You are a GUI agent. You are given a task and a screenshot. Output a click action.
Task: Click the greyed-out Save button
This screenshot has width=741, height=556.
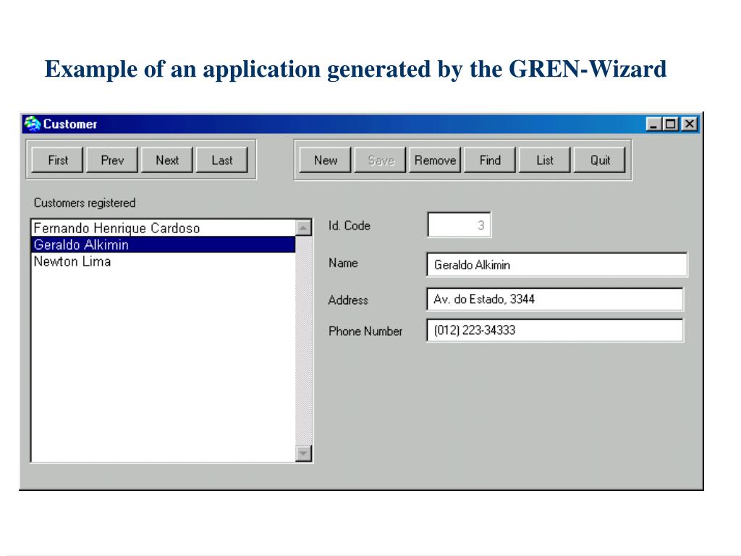coord(381,160)
